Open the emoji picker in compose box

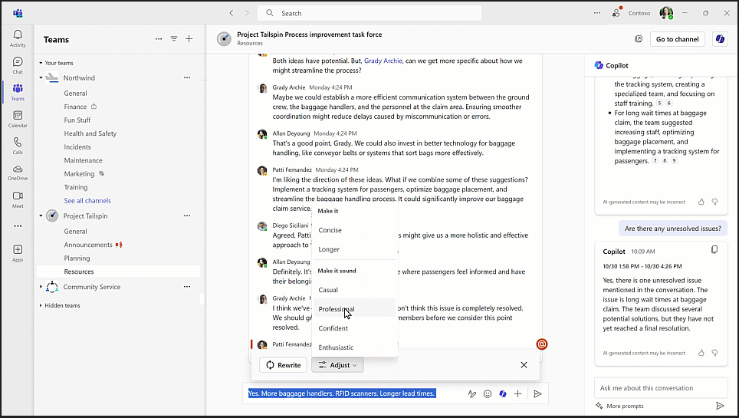(x=488, y=393)
